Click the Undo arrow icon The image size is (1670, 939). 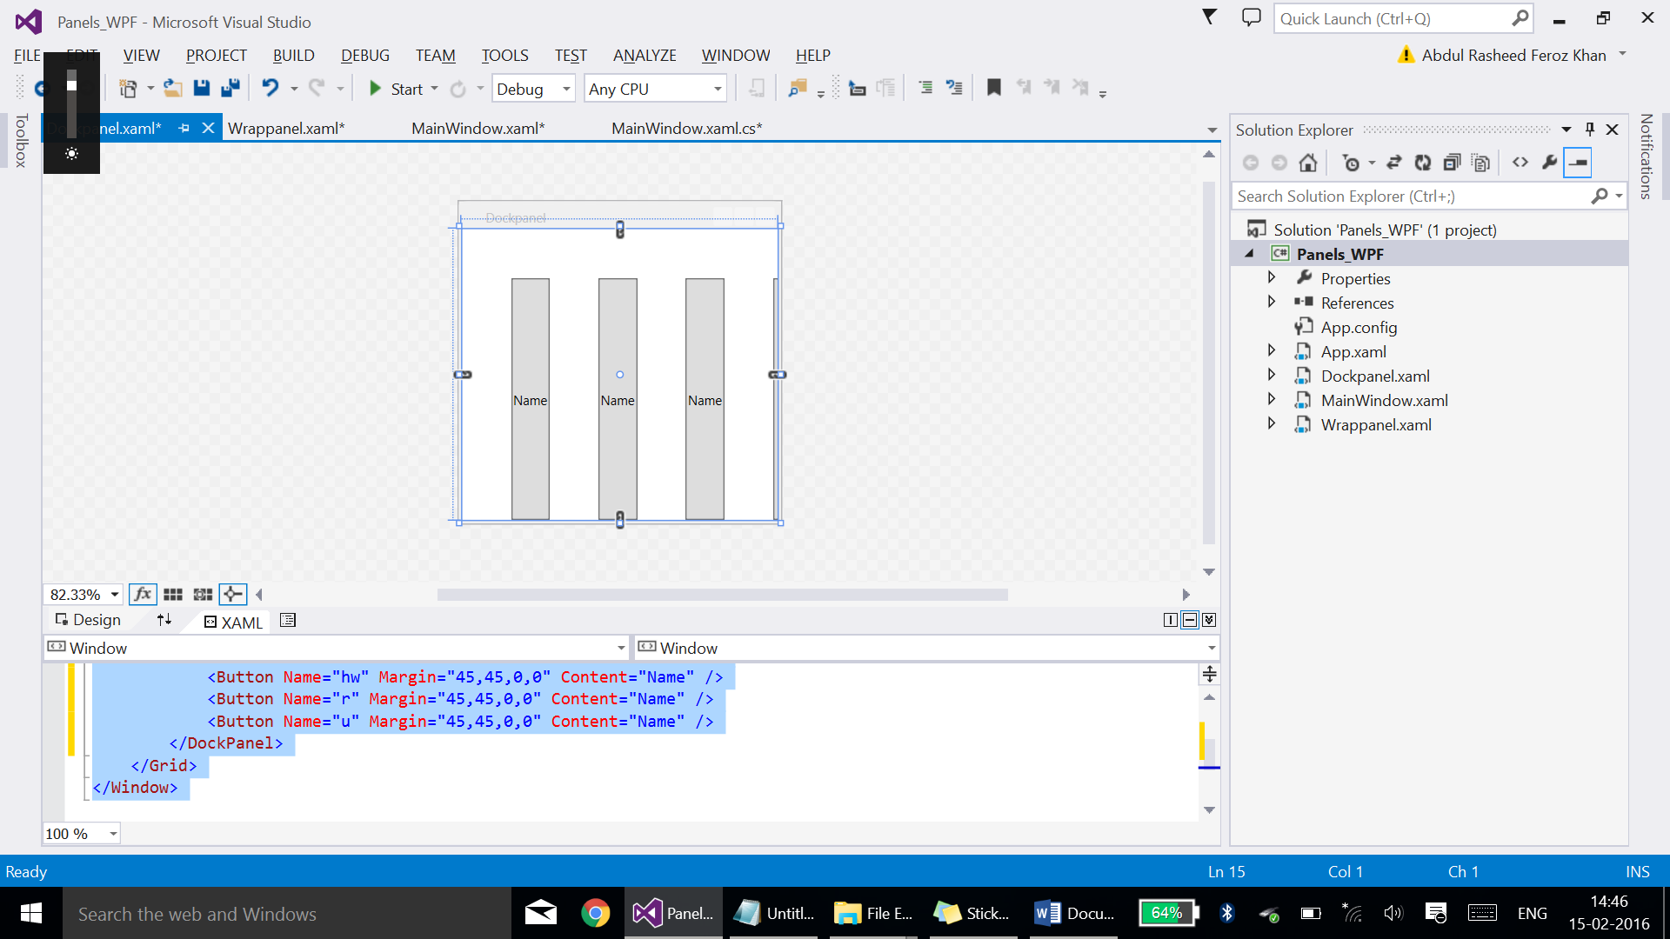pyautogui.click(x=271, y=88)
